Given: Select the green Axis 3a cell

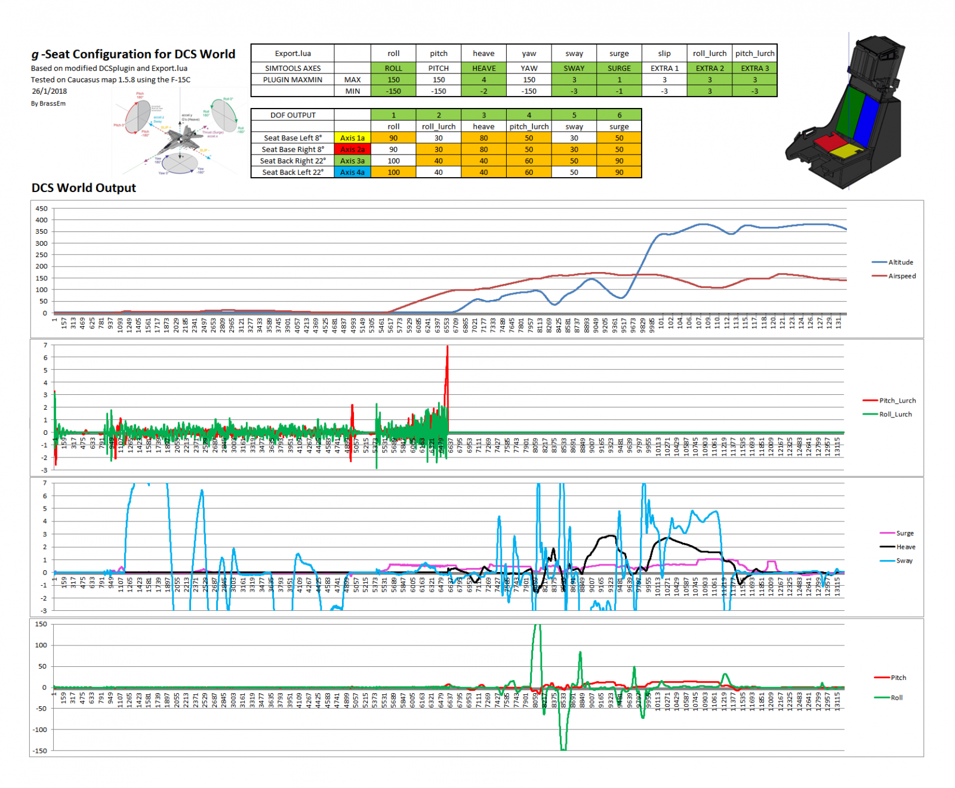Looking at the screenshot, I should click(x=353, y=160).
